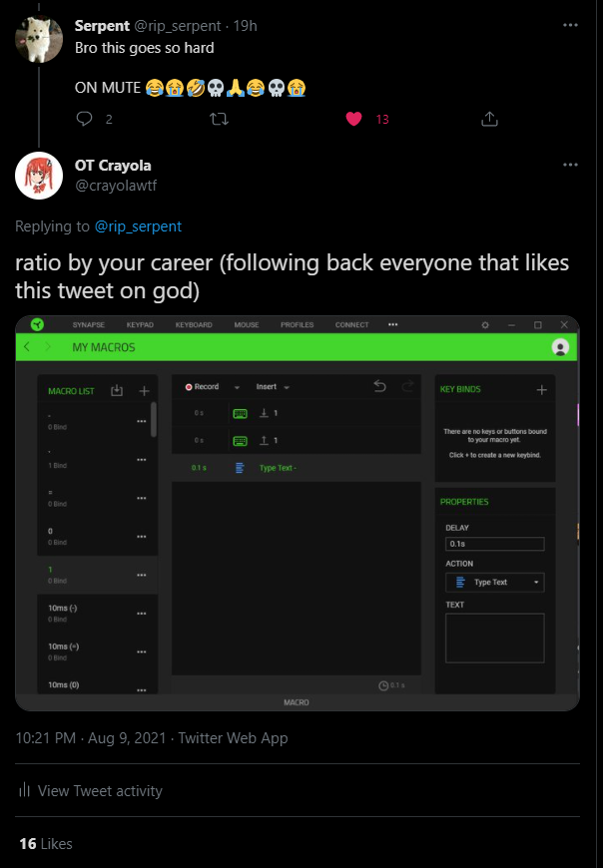Screen dimensions: 603x868
Task: Click the @rip_serpent handle beside Serpent
Action: click(177, 25)
